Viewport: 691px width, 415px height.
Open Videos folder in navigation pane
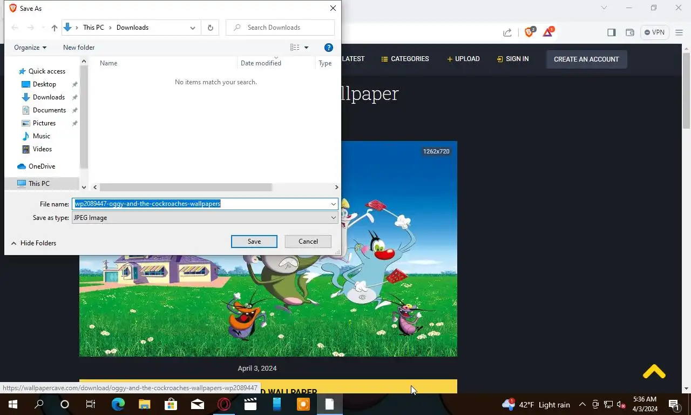42,149
